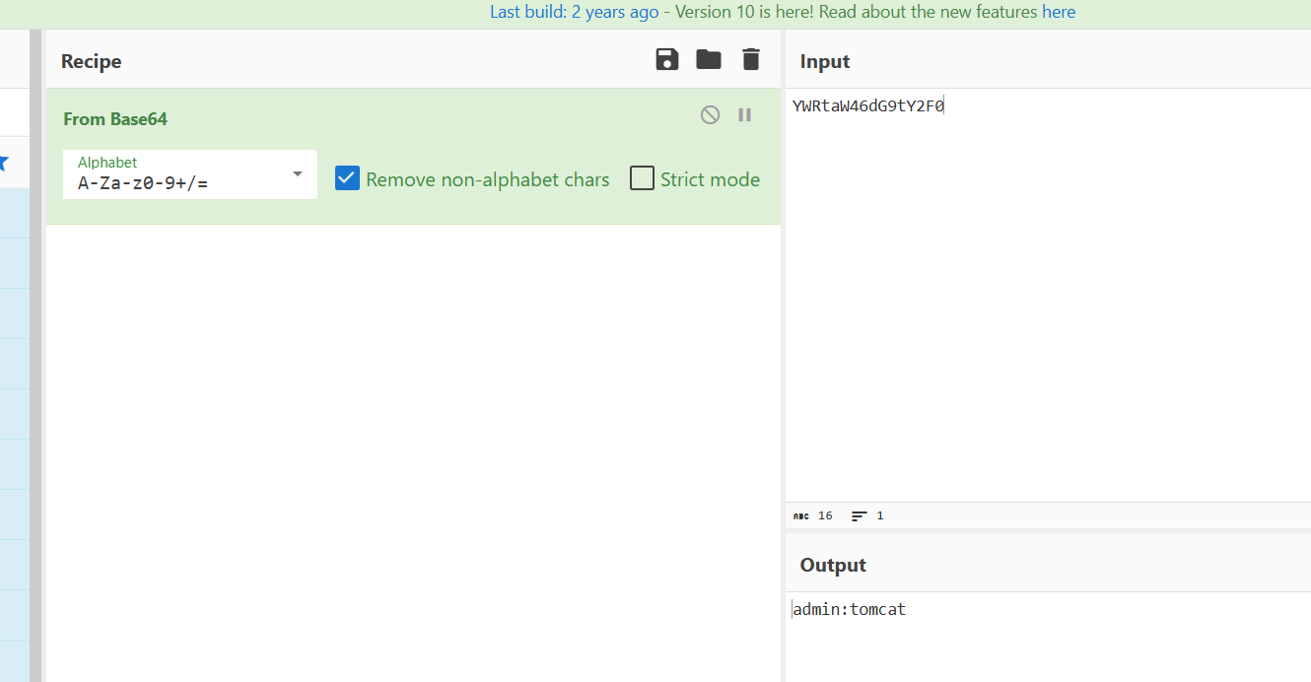
Task: Load a recipe with the folder icon
Action: pyautogui.click(x=709, y=60)
